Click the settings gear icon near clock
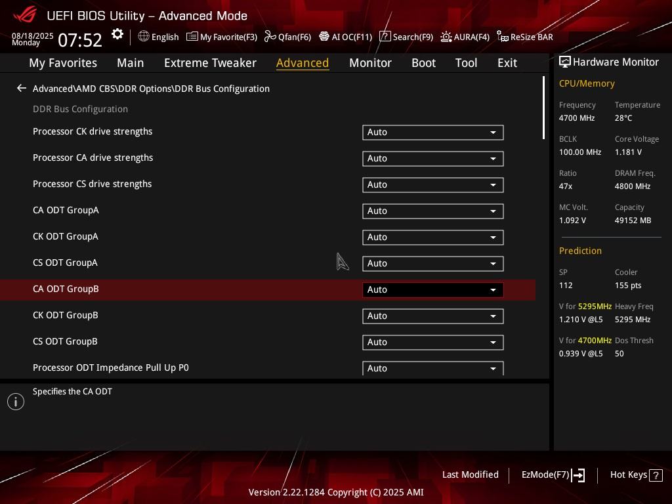The width and height of the screenshot is (672, 504). click(117, 34)
